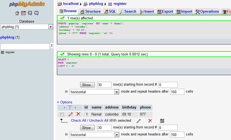Open the Import tab
The image size is (231, 140).
[184, 12]
